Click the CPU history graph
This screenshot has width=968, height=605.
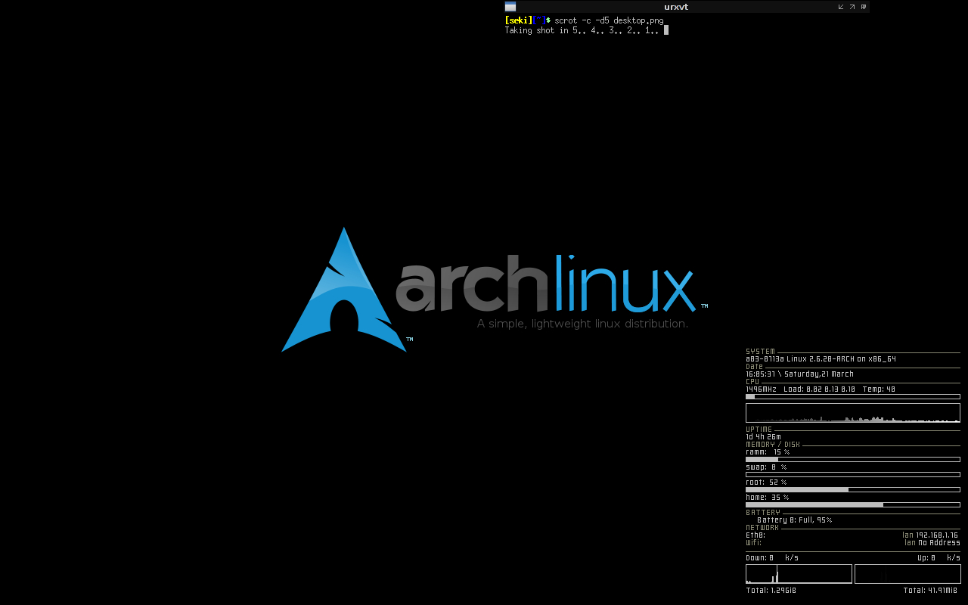[852, 413]
